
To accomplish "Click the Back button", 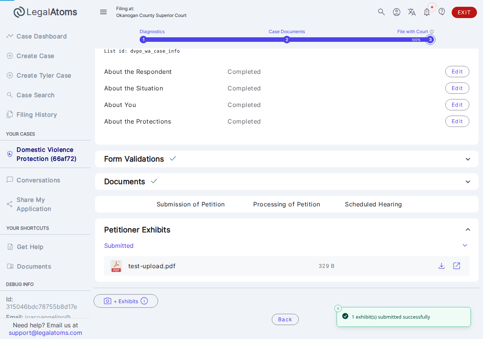I will point(285,319).
